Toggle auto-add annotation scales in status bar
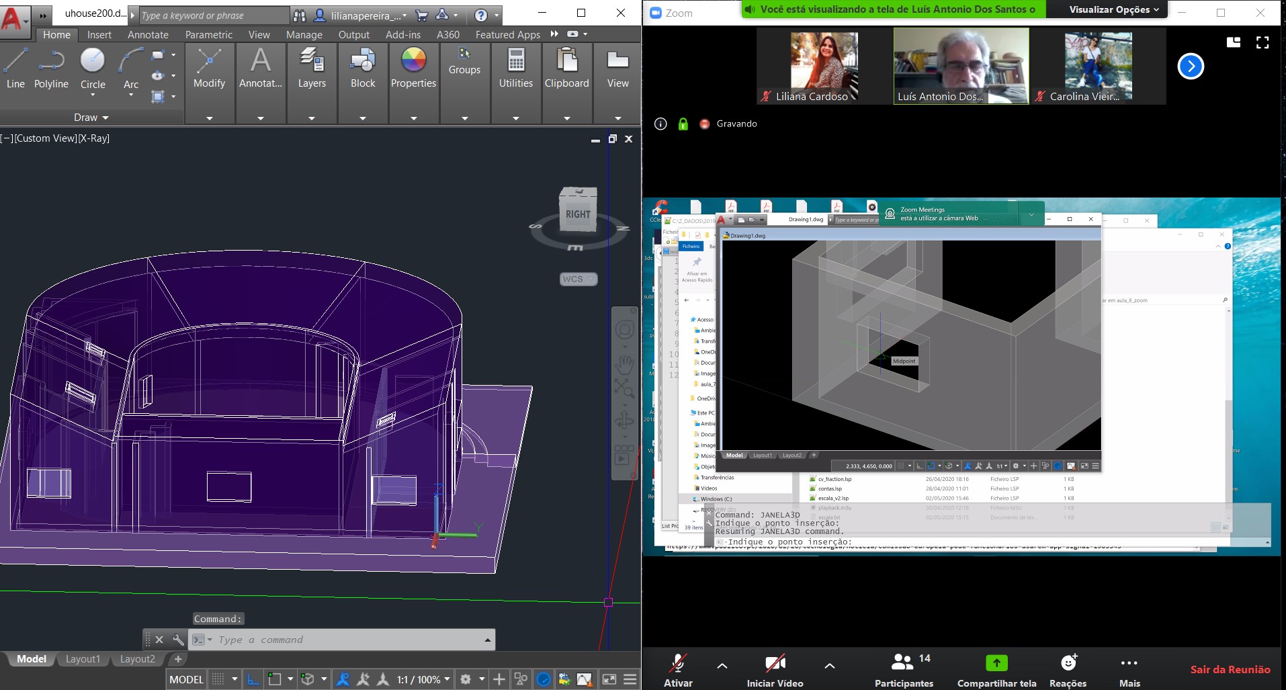Viewport: 1286px width, 690px height. (363, 679)
